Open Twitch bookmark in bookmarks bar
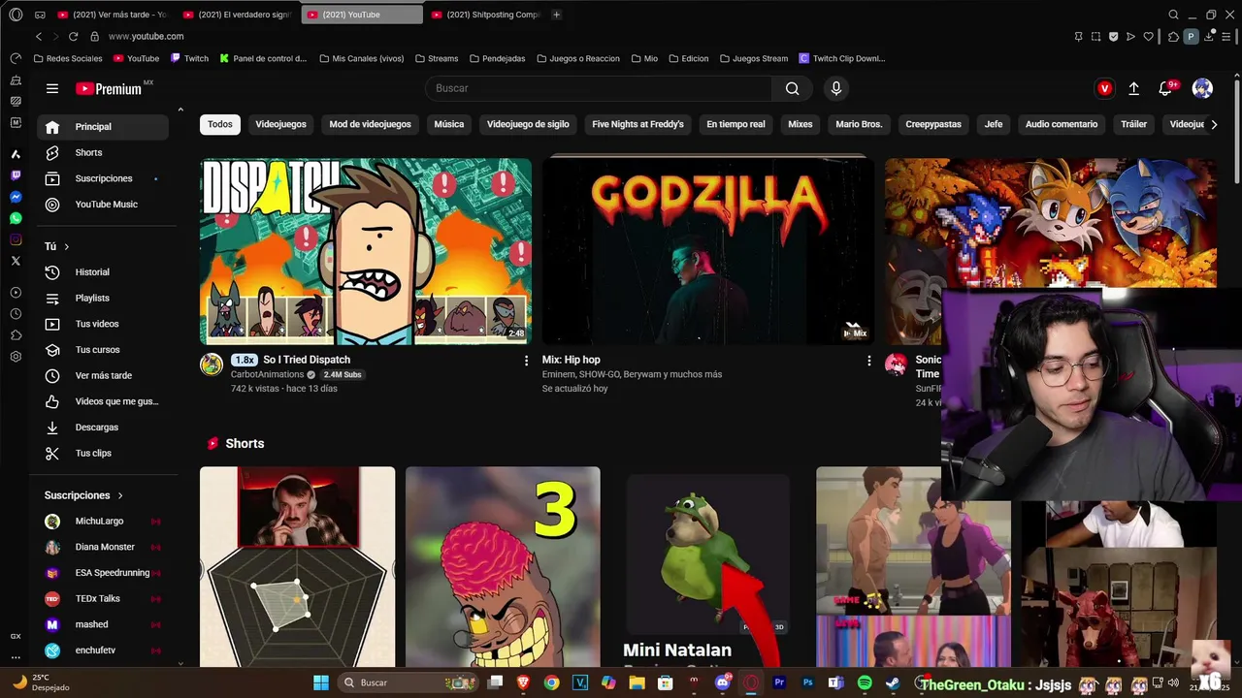Image resolution: width=1242 pixels, height=698 pixels. [x=189, y=58]
